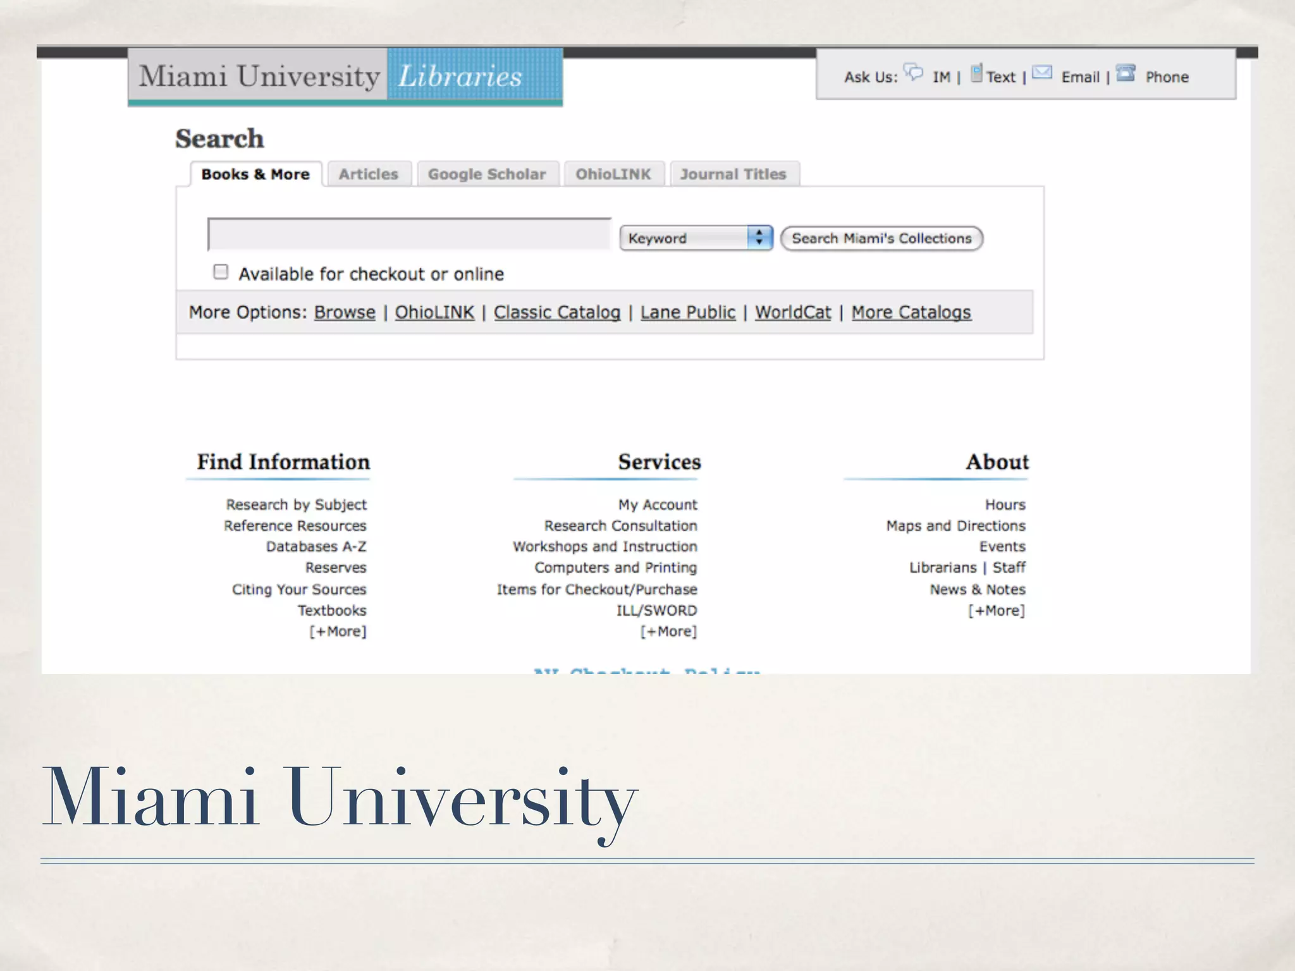Image resolution: width=1295 pixels, height=971 pixels.
Task: Click the IM chat bubble icon
Action: pyautogui.click(x=913, y=73)
